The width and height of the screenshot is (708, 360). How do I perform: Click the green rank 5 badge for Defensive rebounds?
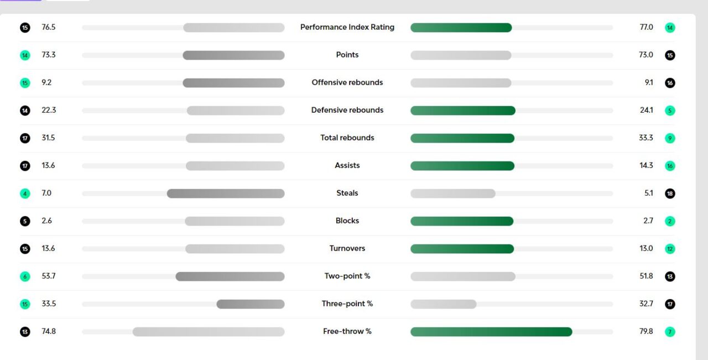[x=670, y=111]
